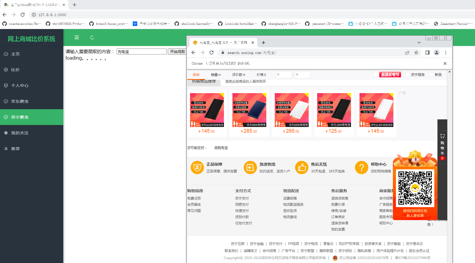Click the 售后无忧 thumbs-up icon

[302, 168]
